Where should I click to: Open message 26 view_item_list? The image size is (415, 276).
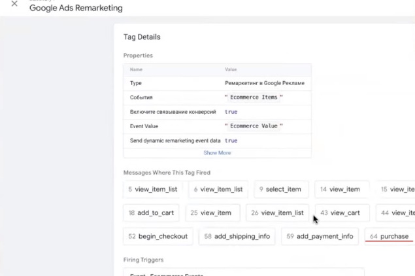pyautogui.click(x=277, y=213)
